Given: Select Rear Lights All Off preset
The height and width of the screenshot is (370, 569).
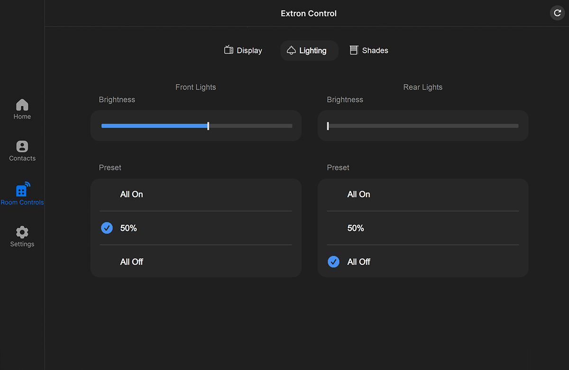Looking at the screenshot, I should [423, 262].
